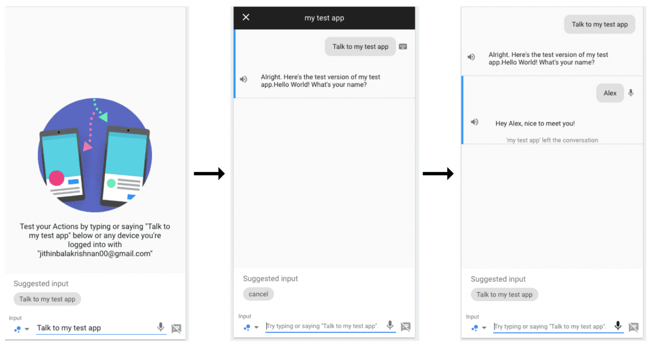
Task: Close the 'my test app' conversation header
Action: point(246,17)
